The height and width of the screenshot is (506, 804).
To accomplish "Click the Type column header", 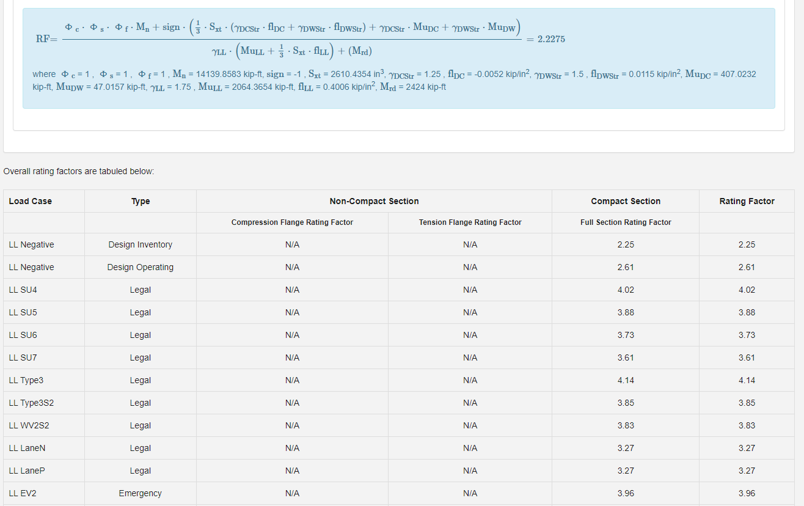I will (140, 201).
